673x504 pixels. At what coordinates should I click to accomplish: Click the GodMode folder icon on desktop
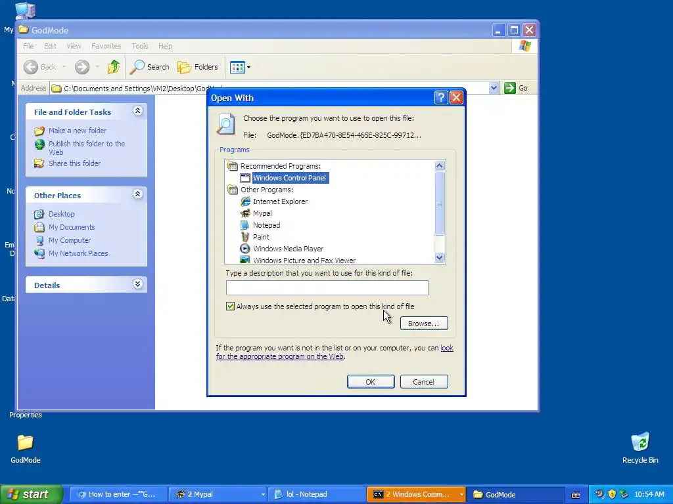point(26,443)
